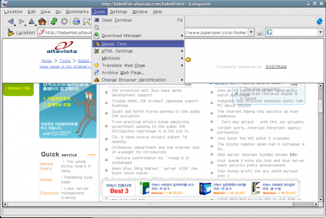Close the open Tools menu
Image resolution: width=326 pixels, height=218 pixels.
pyautogui.click(x=99, y=11)
